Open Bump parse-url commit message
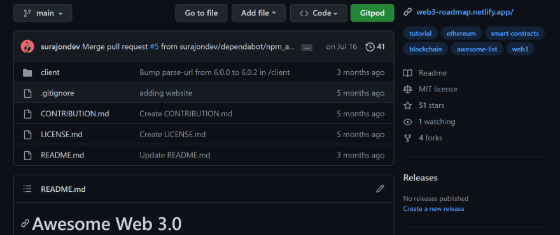This screenshot has height=235, width=560. pos(214,72)
